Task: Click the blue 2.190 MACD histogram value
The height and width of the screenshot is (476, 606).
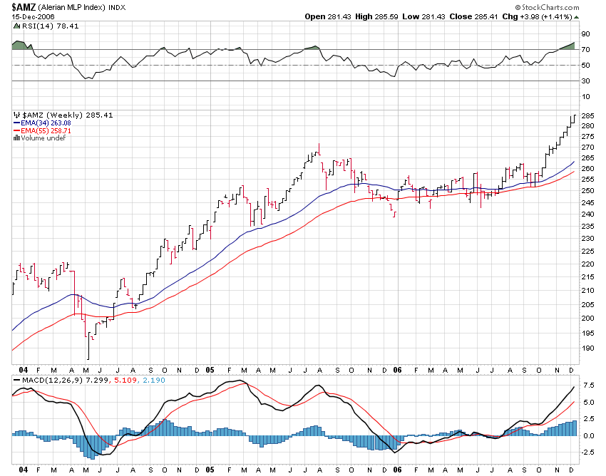Action: (154, 381)
